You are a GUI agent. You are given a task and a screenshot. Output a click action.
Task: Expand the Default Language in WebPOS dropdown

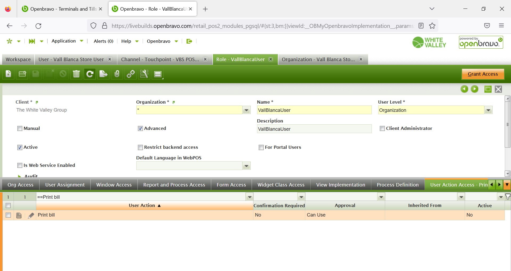point(246,166)
